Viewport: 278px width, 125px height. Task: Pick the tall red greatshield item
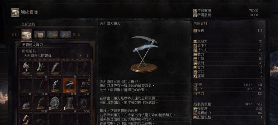tap(69, 103)
